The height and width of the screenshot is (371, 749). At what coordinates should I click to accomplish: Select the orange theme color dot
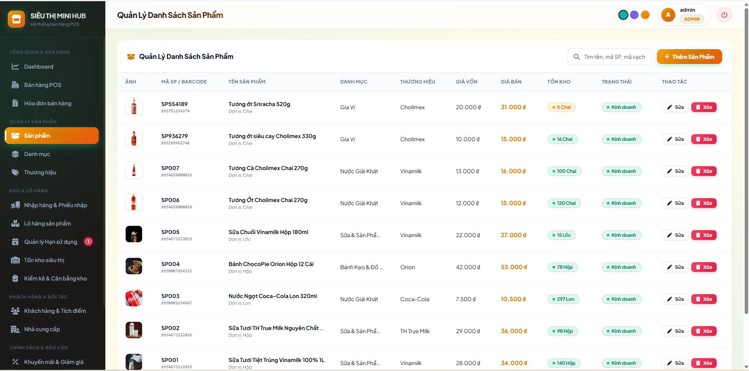coord(645,15)
